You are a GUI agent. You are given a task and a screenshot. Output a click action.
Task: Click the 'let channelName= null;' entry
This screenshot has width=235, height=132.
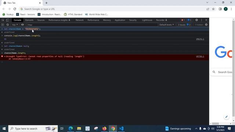pyautogui.click(x=17, y=46)
